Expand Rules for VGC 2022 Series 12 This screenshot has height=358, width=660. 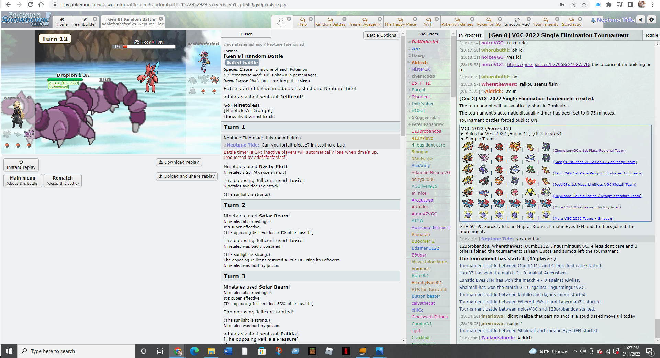511,133
